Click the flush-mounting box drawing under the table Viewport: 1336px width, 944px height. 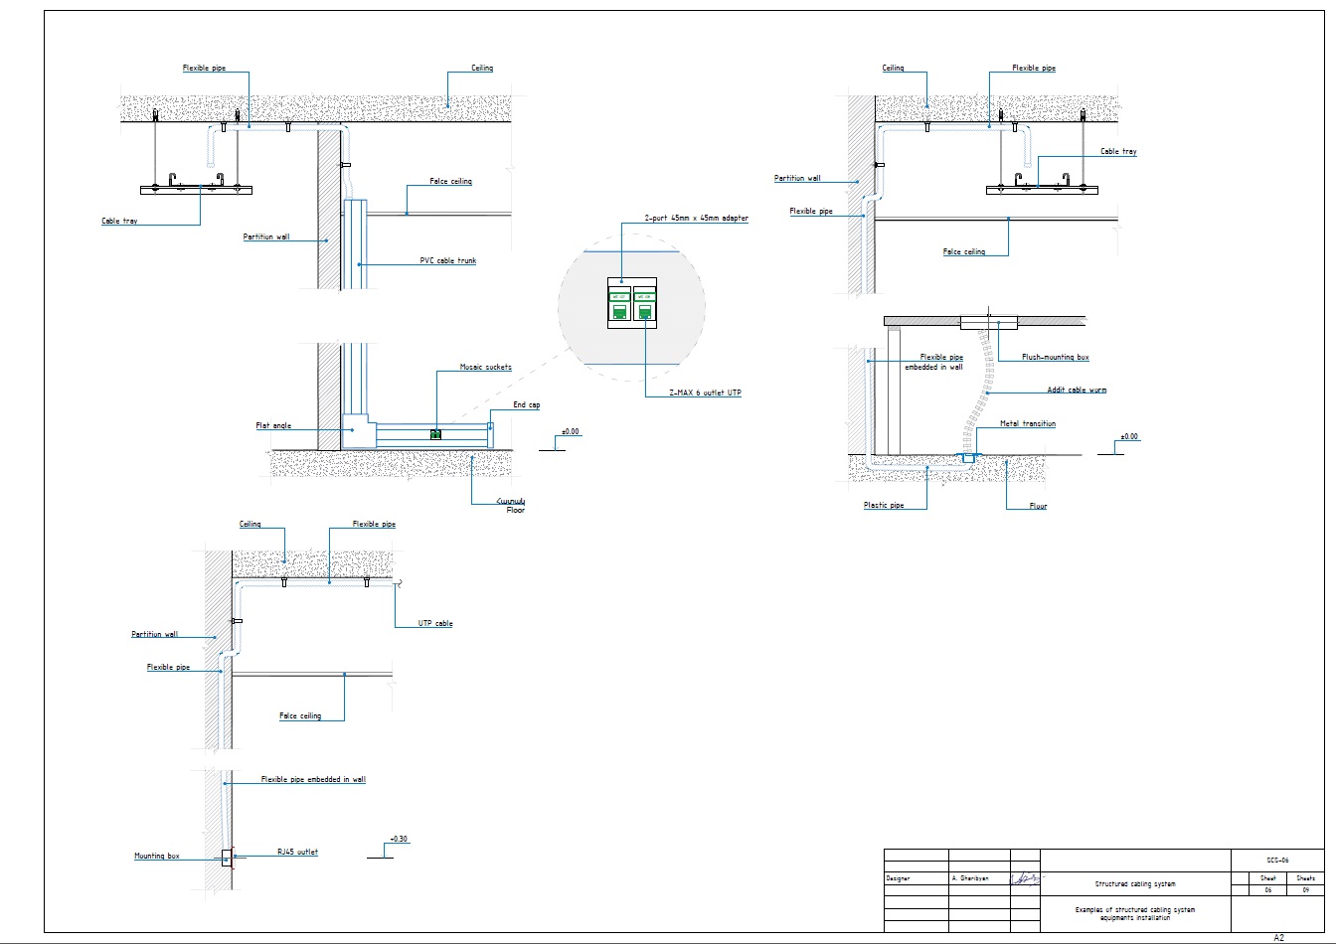click(989, 322)
